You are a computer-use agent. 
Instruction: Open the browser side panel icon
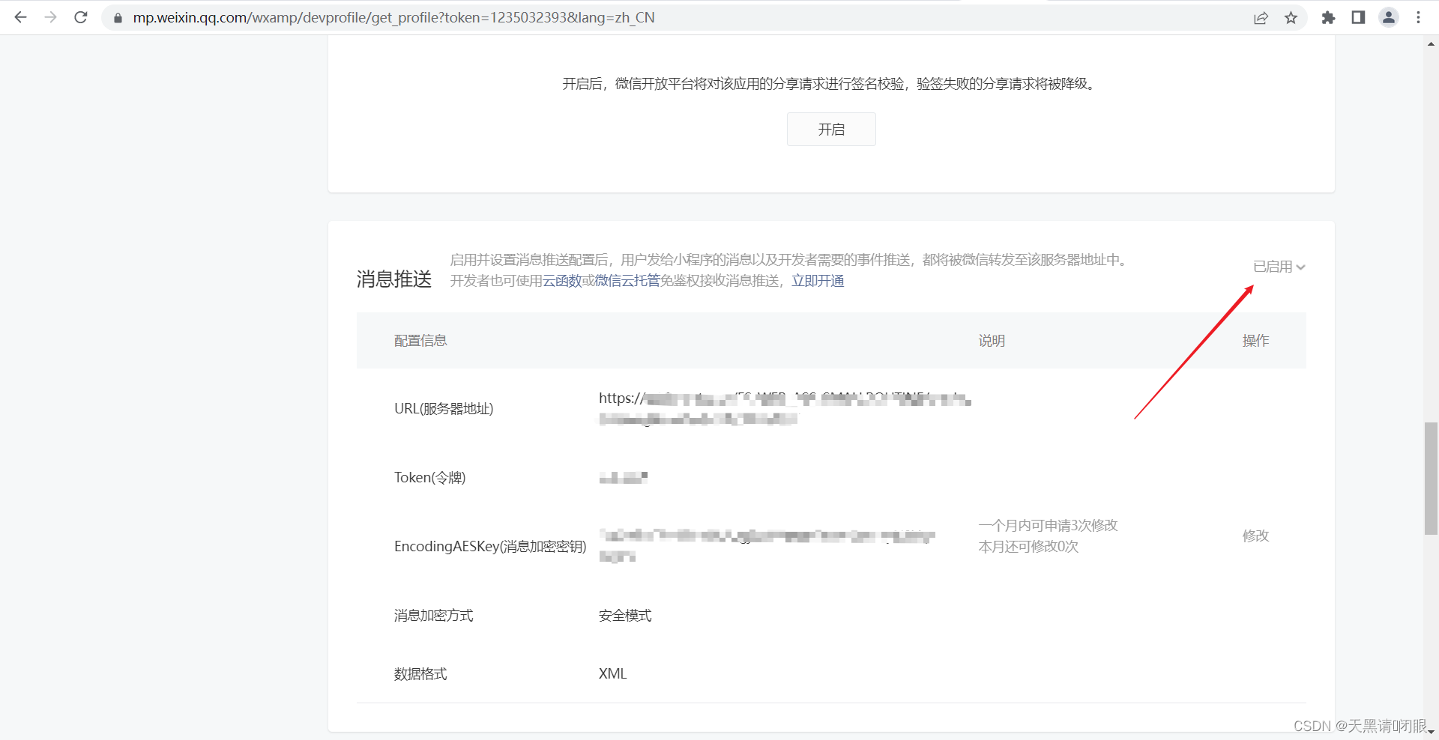point(1358,17)
